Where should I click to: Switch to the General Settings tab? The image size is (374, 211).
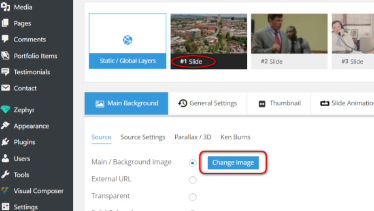coord(208,104)
